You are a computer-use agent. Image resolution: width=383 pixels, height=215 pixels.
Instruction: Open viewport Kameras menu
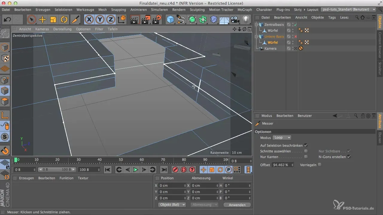point(42,29)
